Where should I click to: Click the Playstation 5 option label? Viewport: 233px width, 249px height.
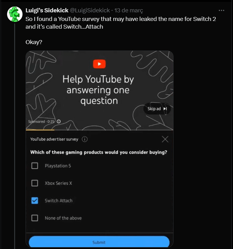click(x=58, y=166)
